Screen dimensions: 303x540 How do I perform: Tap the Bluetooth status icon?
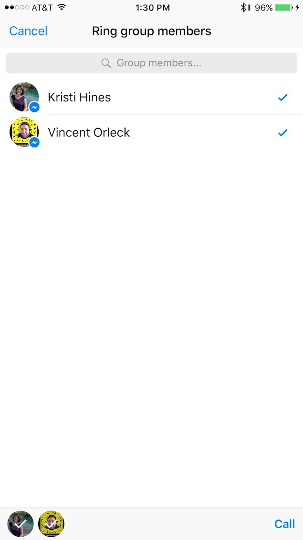244,8
